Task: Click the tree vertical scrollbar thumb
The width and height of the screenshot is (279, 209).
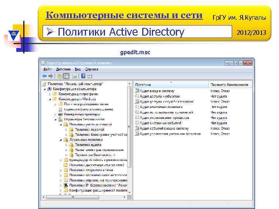Action: coord(129,127)
